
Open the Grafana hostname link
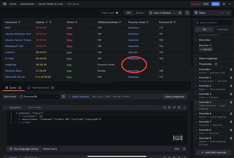pos(10,52)
